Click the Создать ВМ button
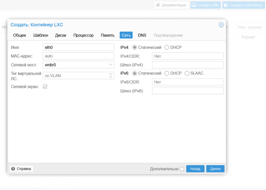This screenshot has width=266, height=190. [205, 5]
